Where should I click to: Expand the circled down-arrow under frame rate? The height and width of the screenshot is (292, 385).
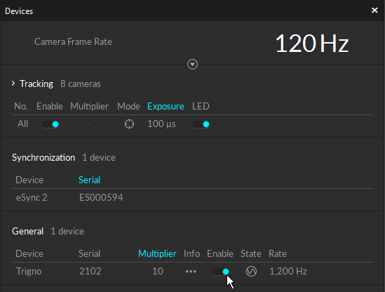click(192, 65)
